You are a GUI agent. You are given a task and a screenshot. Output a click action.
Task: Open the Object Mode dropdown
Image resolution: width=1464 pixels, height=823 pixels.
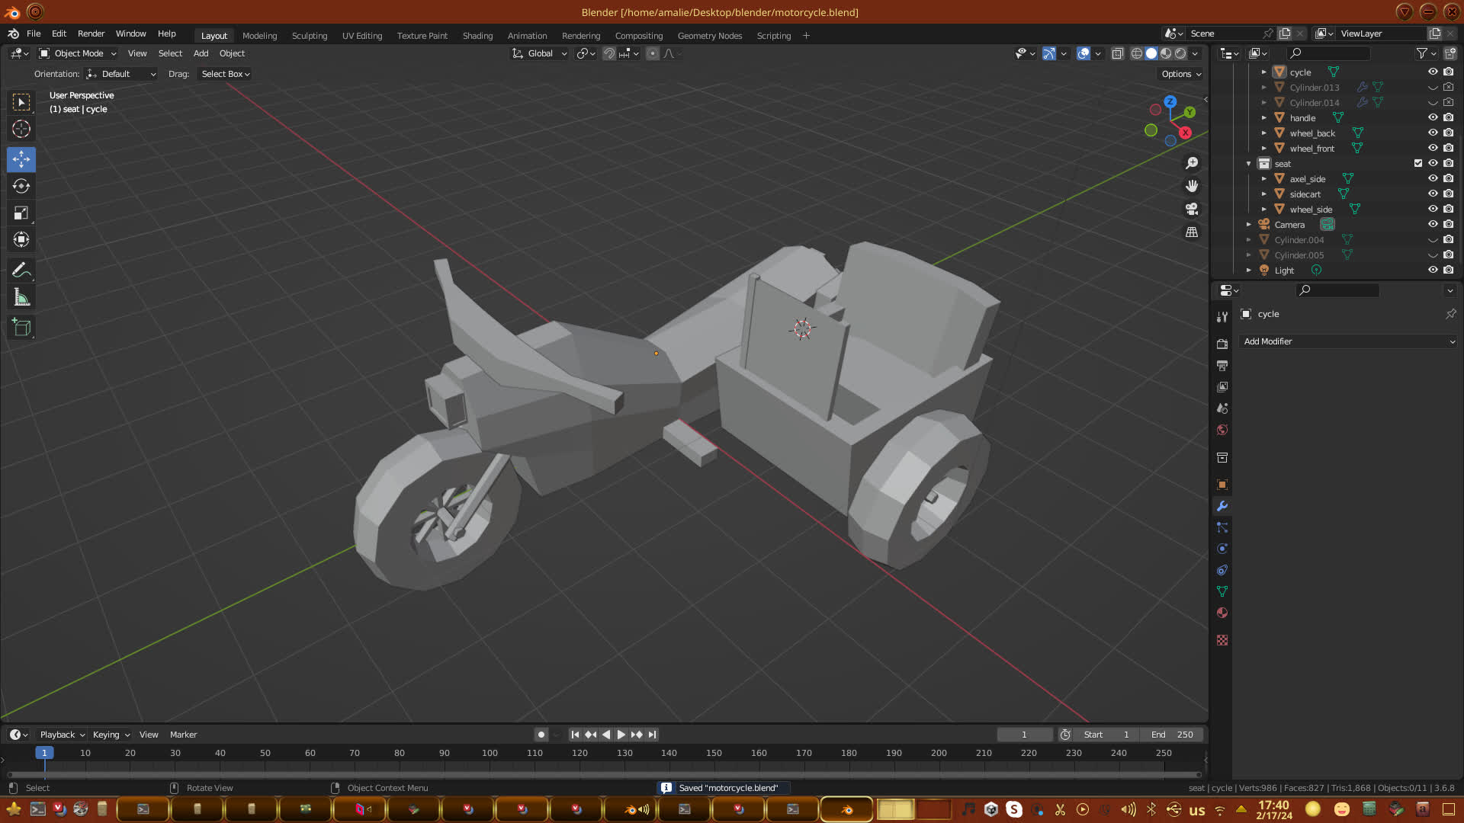pyautogui.click(x=78, y=53)
